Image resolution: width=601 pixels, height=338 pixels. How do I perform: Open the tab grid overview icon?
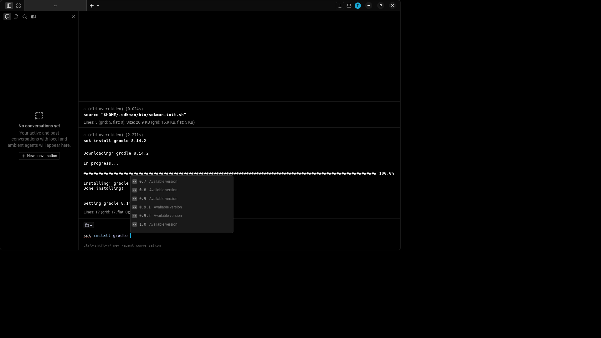pyautogui.click(x=18, y=6)
